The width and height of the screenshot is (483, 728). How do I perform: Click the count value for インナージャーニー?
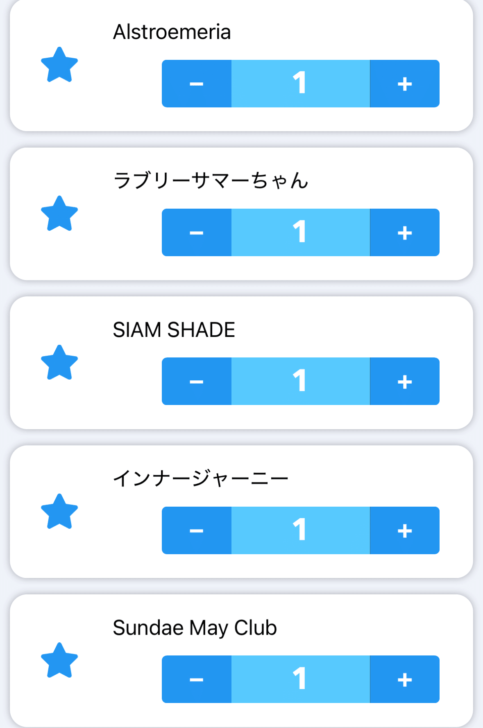pyautogui.click(x=300, y=530)
